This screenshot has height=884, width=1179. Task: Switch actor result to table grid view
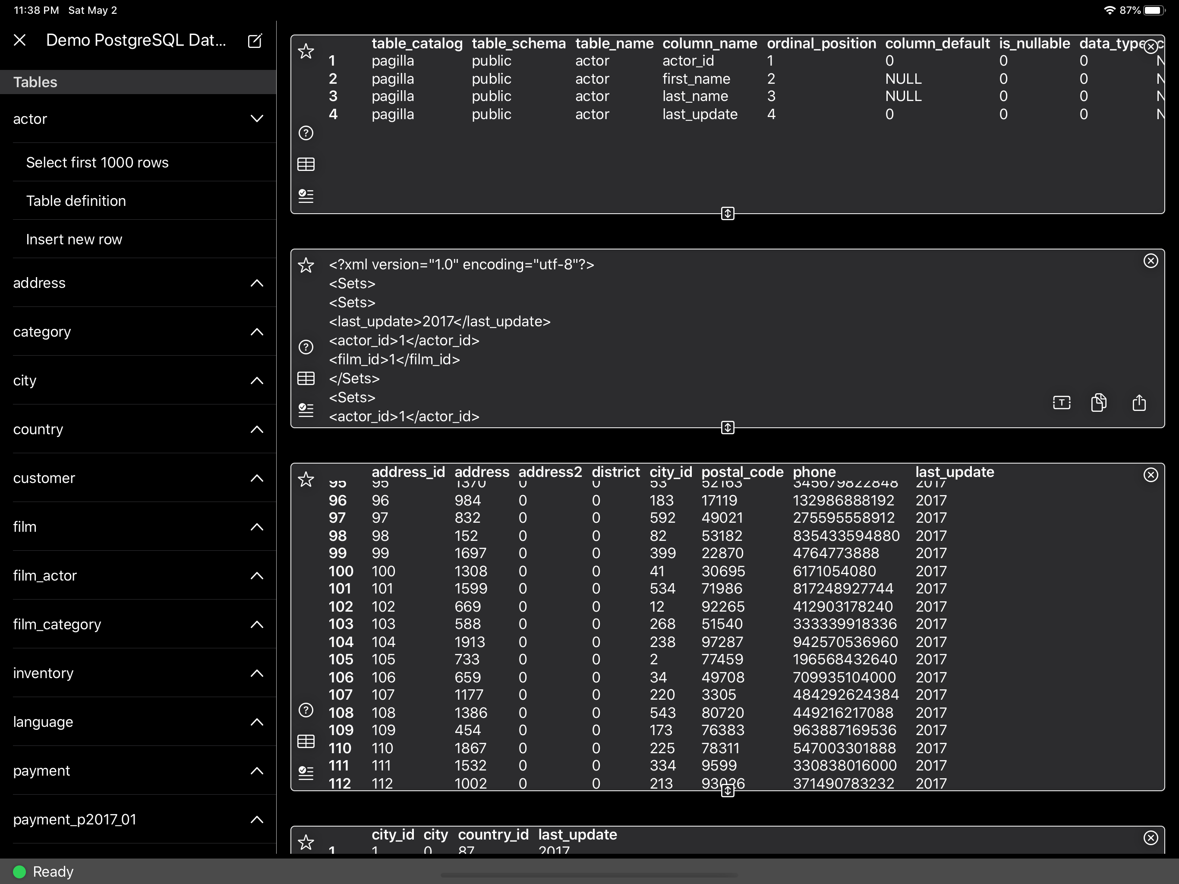(306, 164)
